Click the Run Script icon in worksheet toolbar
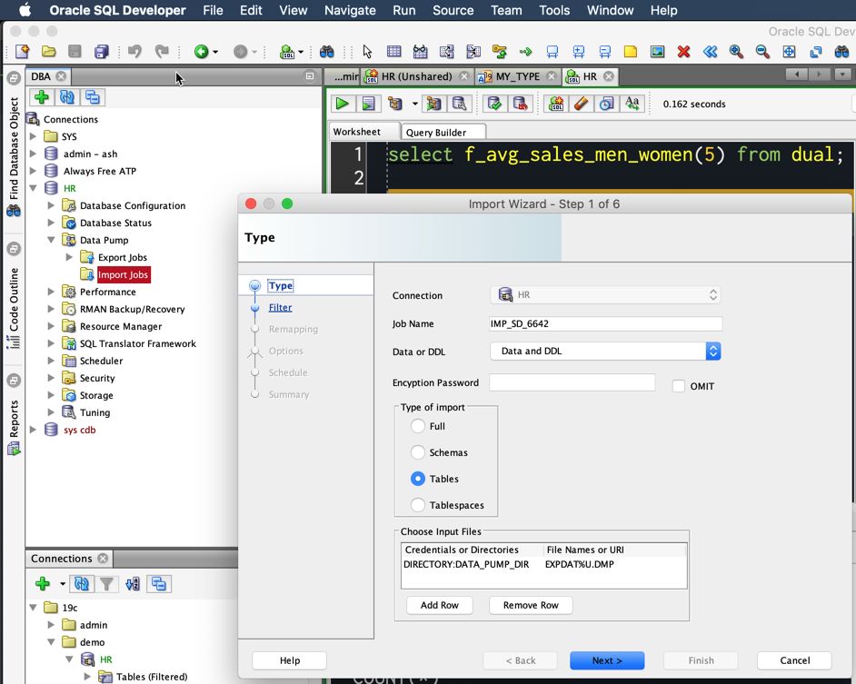This screenshot has height=684, width=856. (369, 104)
